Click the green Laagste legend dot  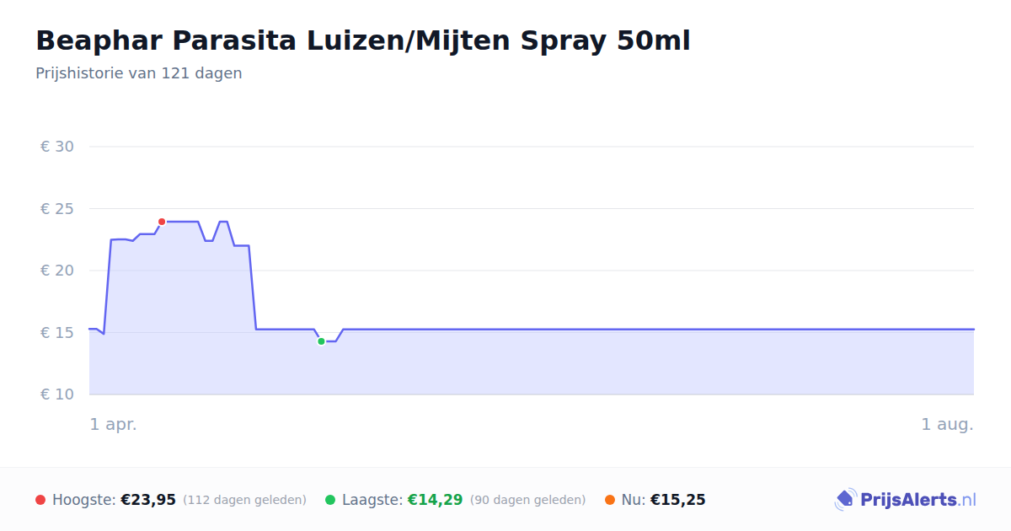pos(330,500)
